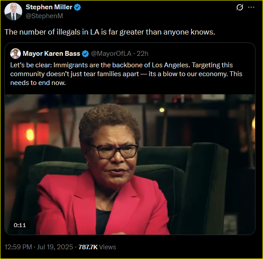Open the Stephen Miller display name link
The image size is (263, 259).
pos(49,7)
